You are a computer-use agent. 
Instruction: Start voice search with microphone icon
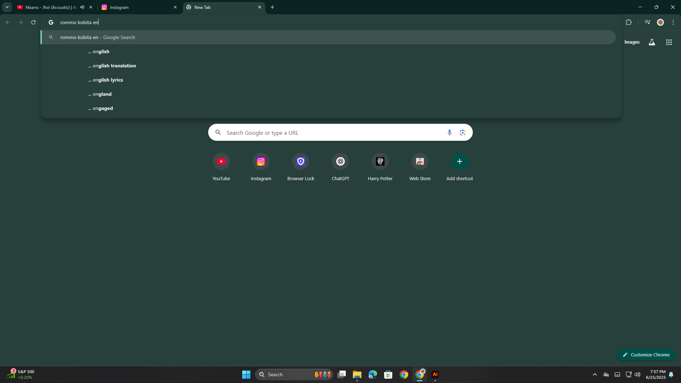[449, 133]
